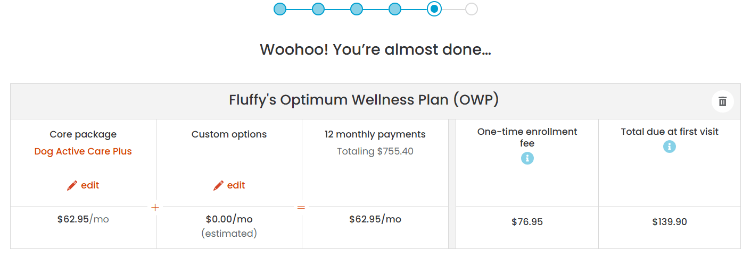Show info about the one-time enrollment fee

point(527,158)
